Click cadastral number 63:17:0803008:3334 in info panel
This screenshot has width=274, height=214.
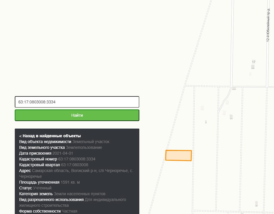tap(77, 159)
